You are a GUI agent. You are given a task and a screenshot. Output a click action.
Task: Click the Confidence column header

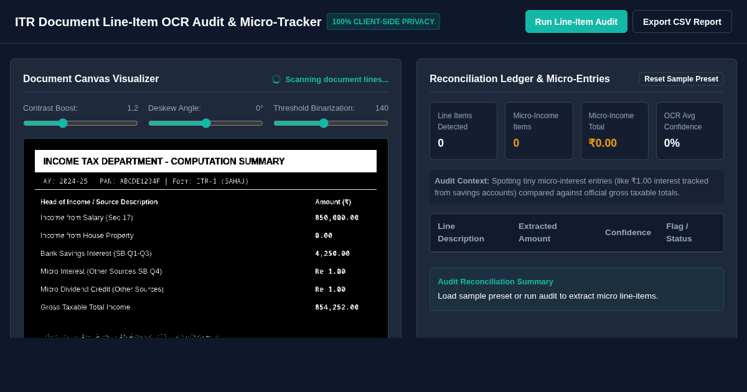(628, 233)
